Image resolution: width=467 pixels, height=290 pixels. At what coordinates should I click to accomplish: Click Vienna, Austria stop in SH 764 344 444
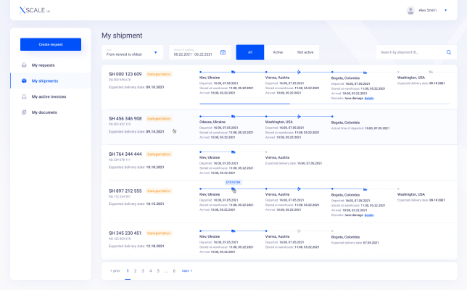(277, 157)
